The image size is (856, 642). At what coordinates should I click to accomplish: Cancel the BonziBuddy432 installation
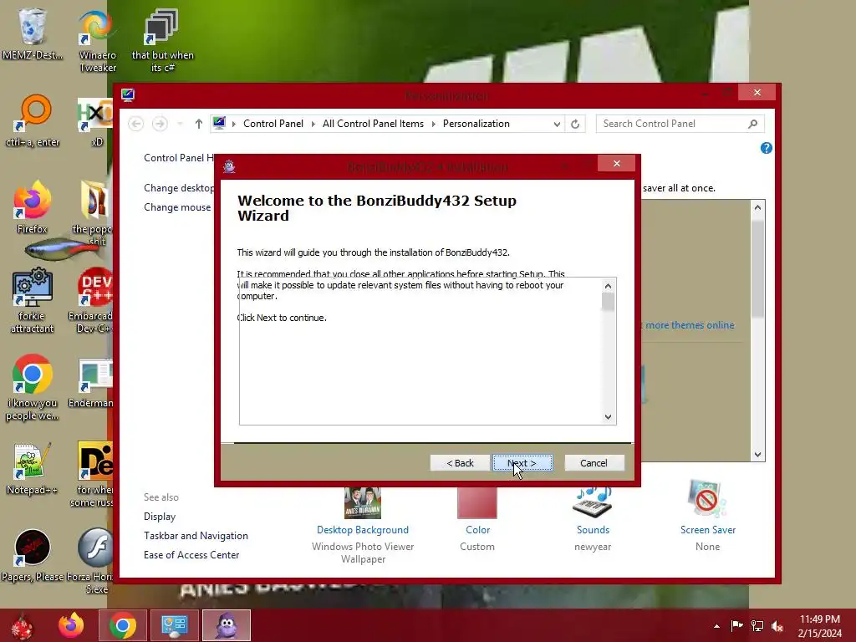coord(594,463)
